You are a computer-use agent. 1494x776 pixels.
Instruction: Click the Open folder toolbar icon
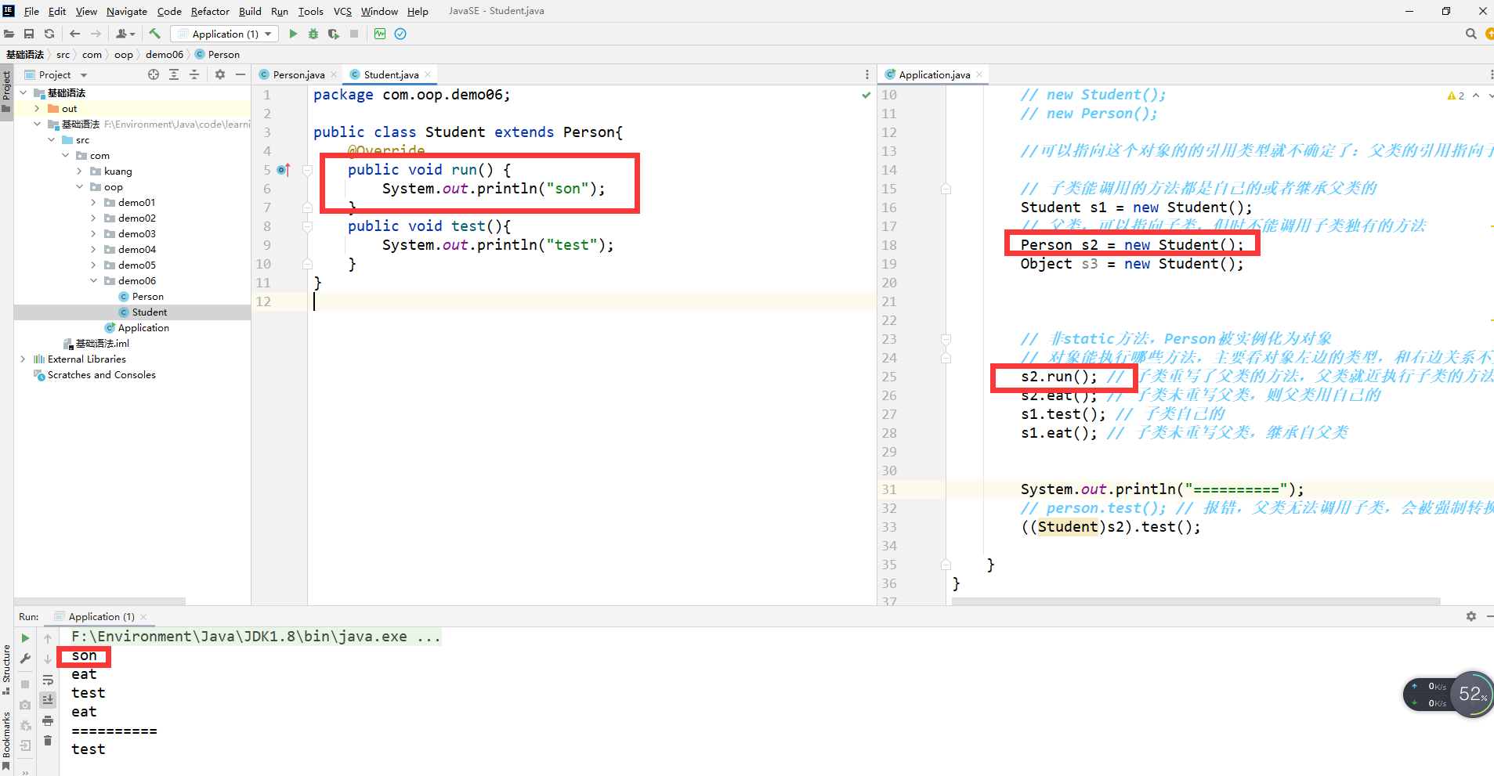click(9, 34)
